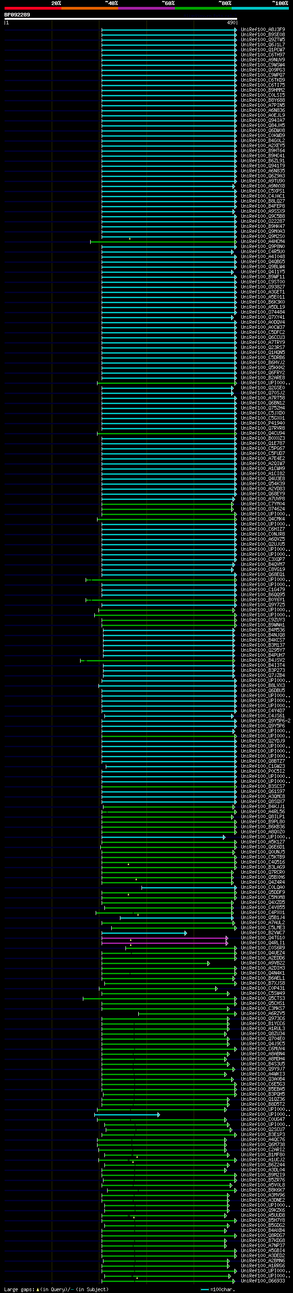Image resolution: width=293 pixels, height=1293 pixels.
Task: Click the orange ~40% identity legend segment
Action: coord(90,8)
